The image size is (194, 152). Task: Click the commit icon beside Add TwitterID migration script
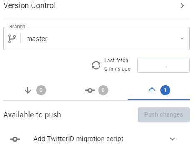tap(15, 139)
